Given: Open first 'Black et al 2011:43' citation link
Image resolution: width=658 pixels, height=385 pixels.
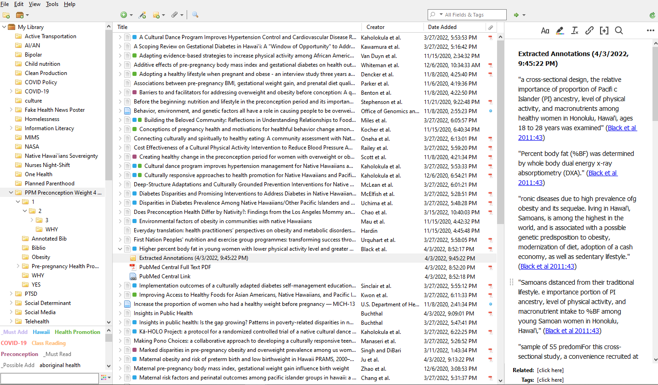Looking at the screenshot, I should point(578,132).
